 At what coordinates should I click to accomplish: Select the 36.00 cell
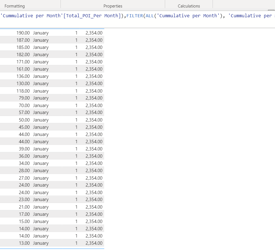24,156
